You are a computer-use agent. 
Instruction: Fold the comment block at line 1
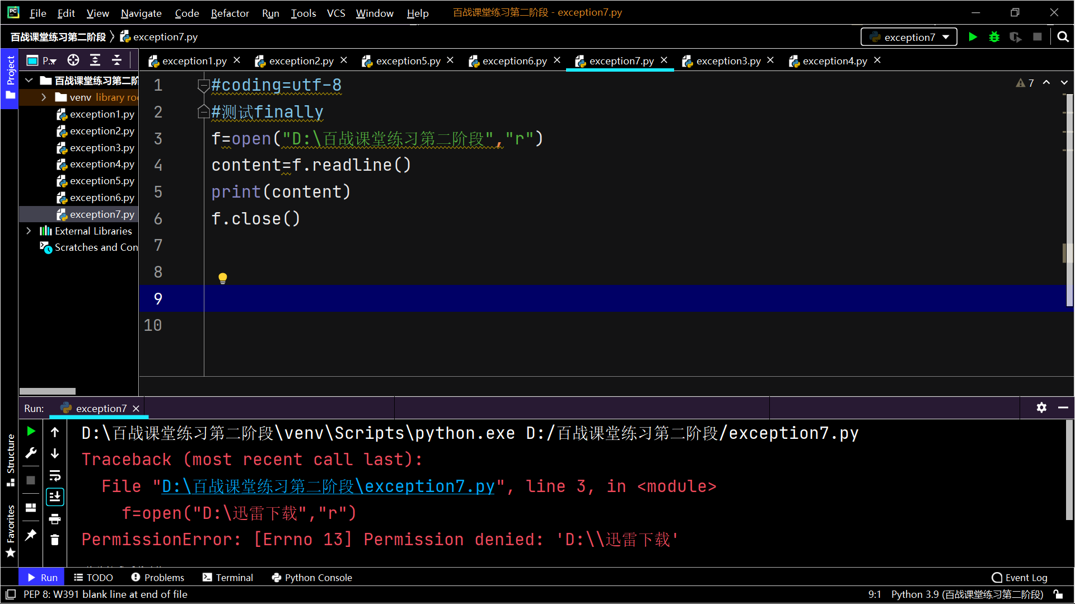point(203,86)
